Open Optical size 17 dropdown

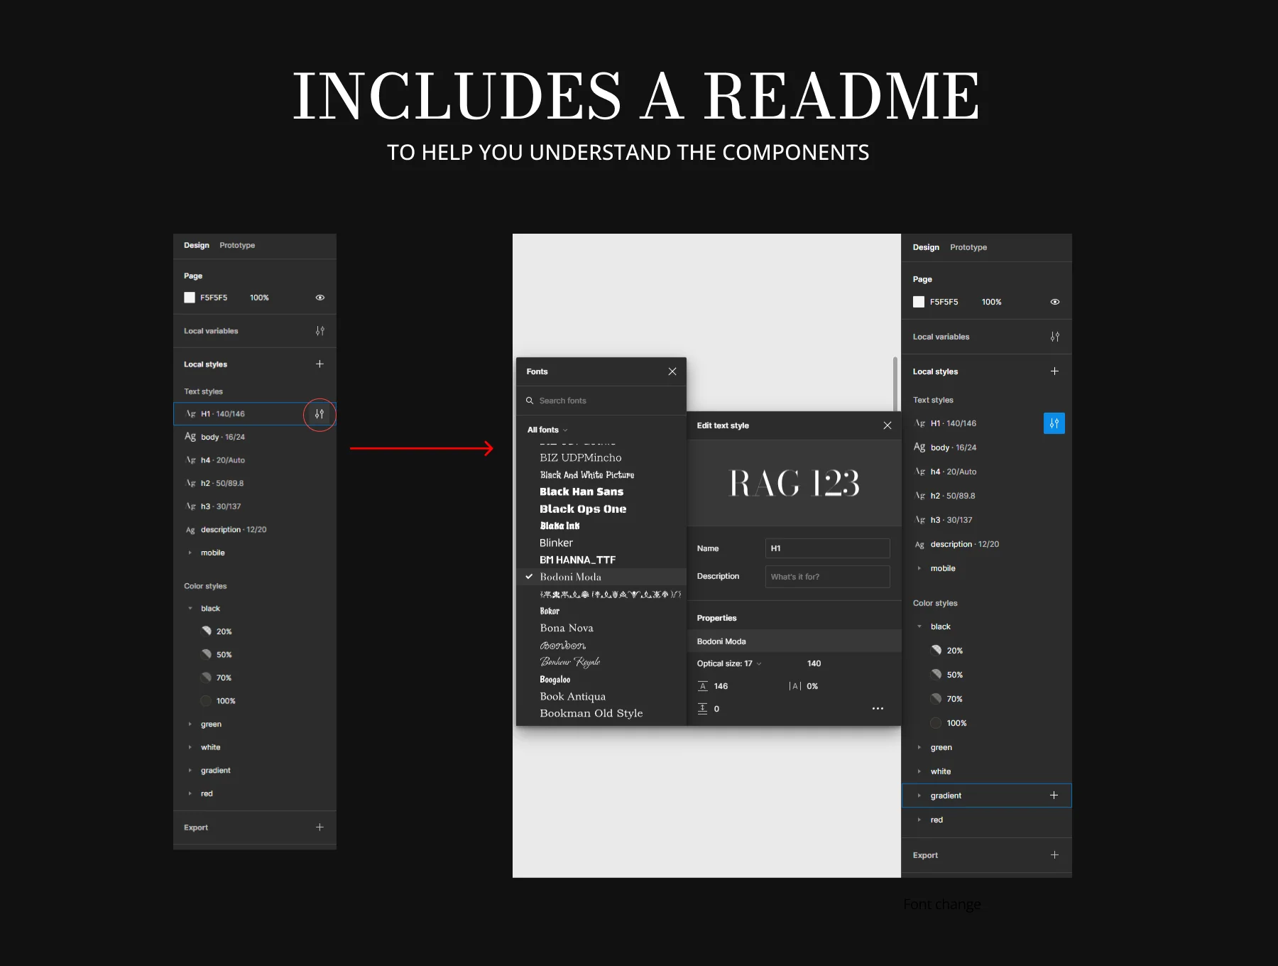click(729, 663)
